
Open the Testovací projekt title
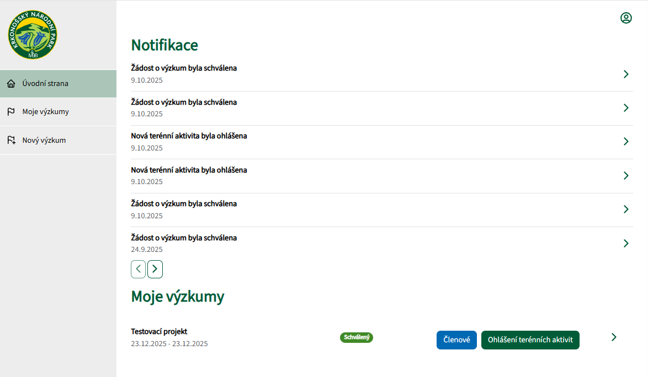click(159, 331)
